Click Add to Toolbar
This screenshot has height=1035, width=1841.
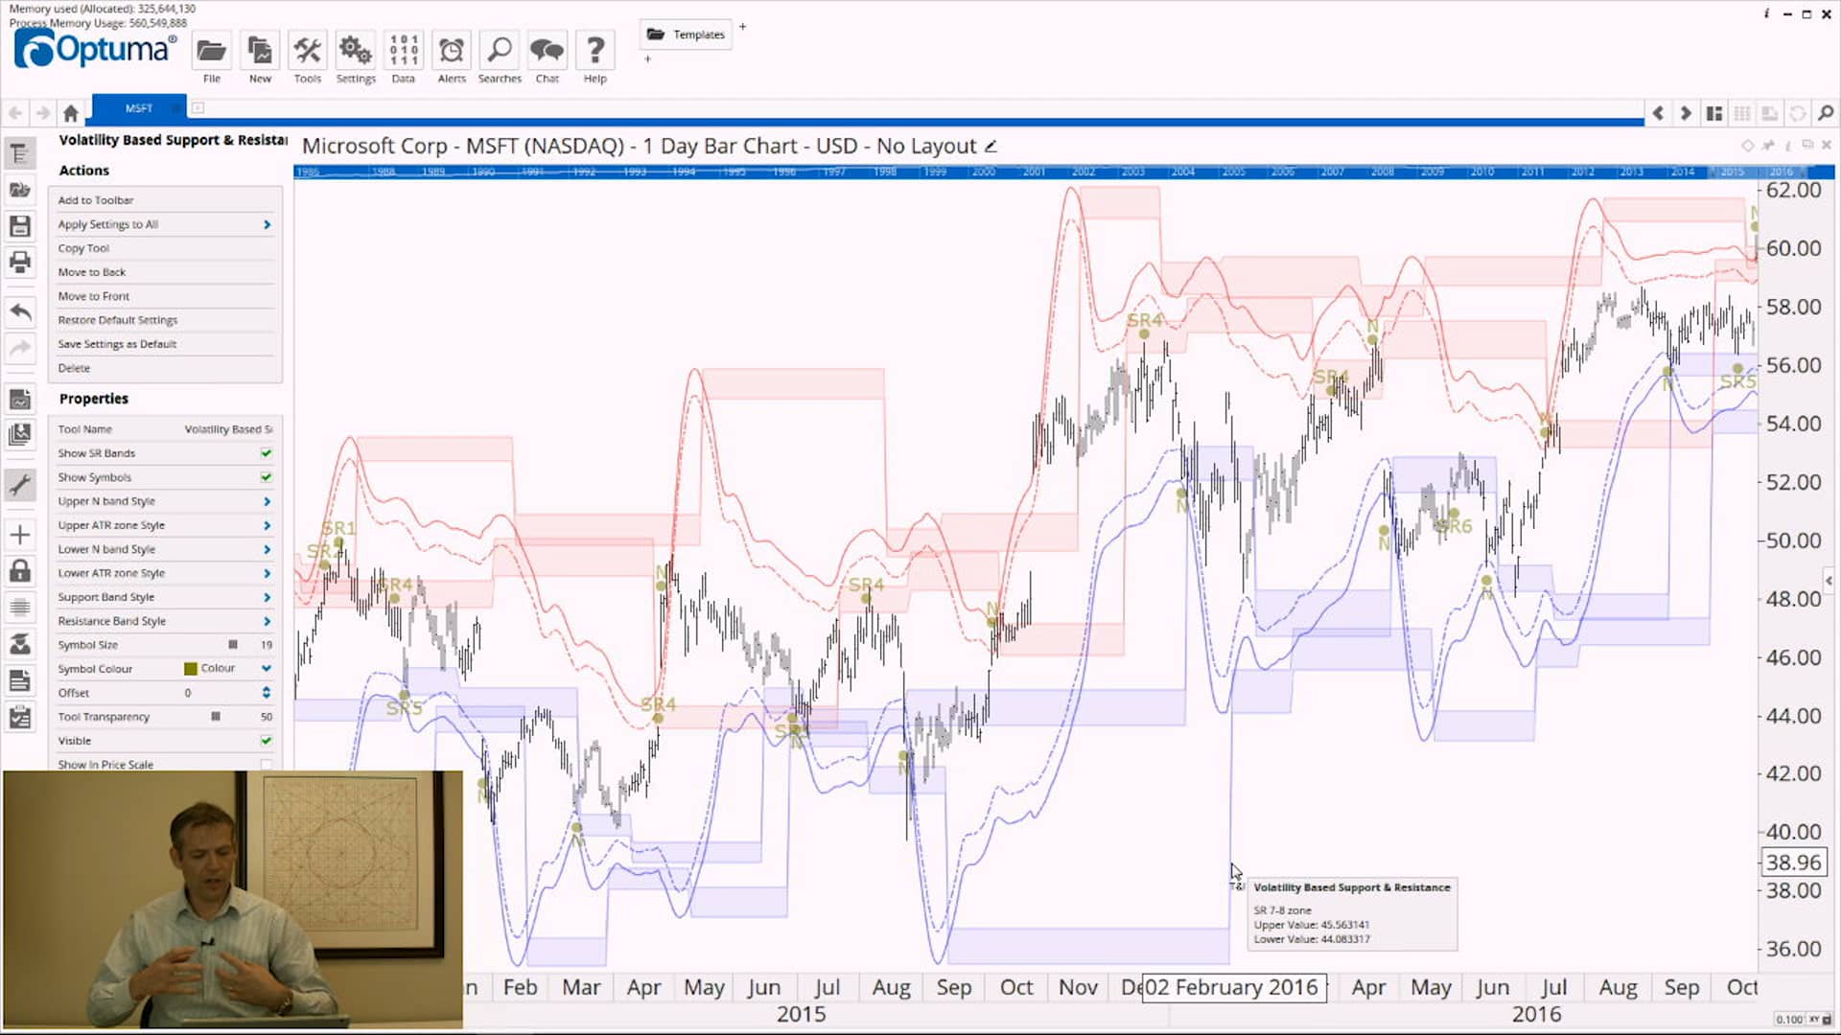pos(95,200)
